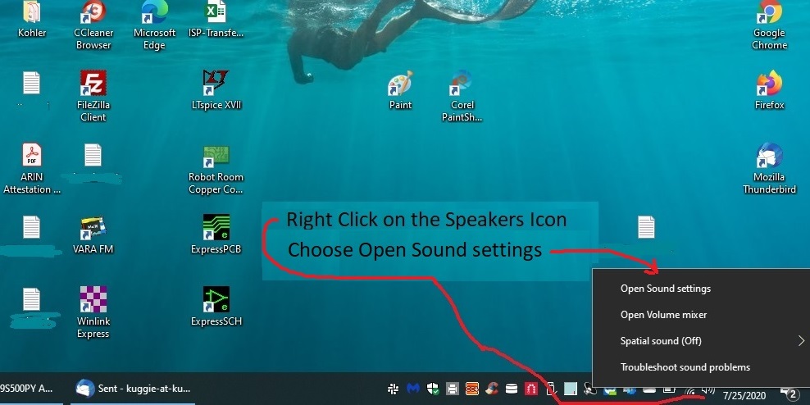The width and height of the screenshot is (810, 405).
Task: Select the ExpressSCH desktop shortcut
Action: 216,307
